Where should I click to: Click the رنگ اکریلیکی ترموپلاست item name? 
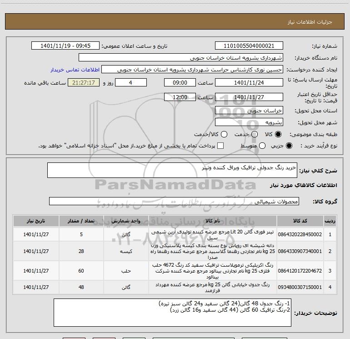click(x=213, y=271)
